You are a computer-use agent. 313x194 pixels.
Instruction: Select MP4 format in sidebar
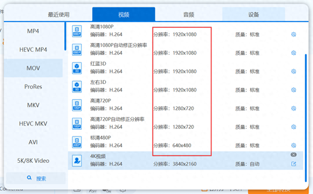(33, 31)
